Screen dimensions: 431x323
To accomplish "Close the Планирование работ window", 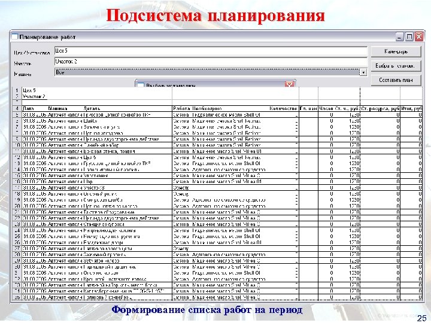I will click(x=419, y=37).
